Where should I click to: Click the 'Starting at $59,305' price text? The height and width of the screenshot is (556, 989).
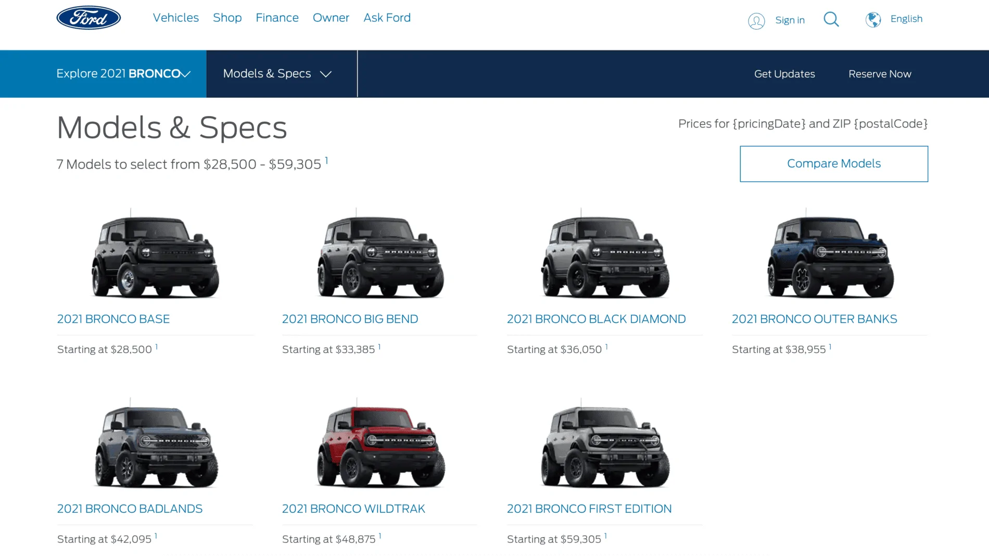pos(554,539)
